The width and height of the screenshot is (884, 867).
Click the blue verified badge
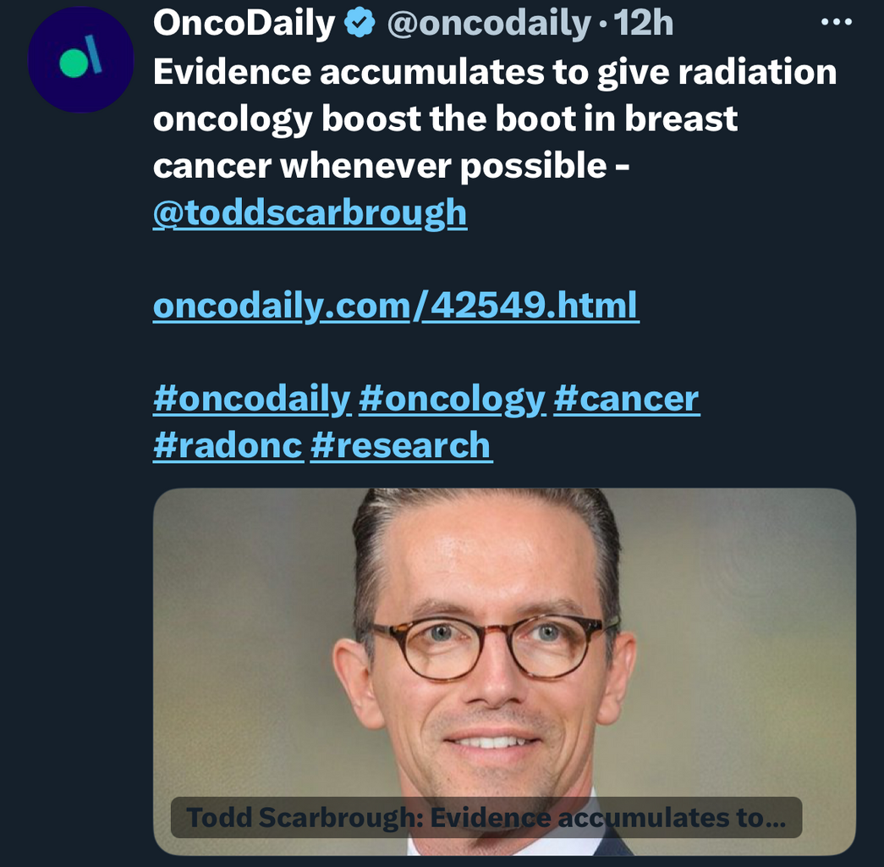[x=360, y=25]
